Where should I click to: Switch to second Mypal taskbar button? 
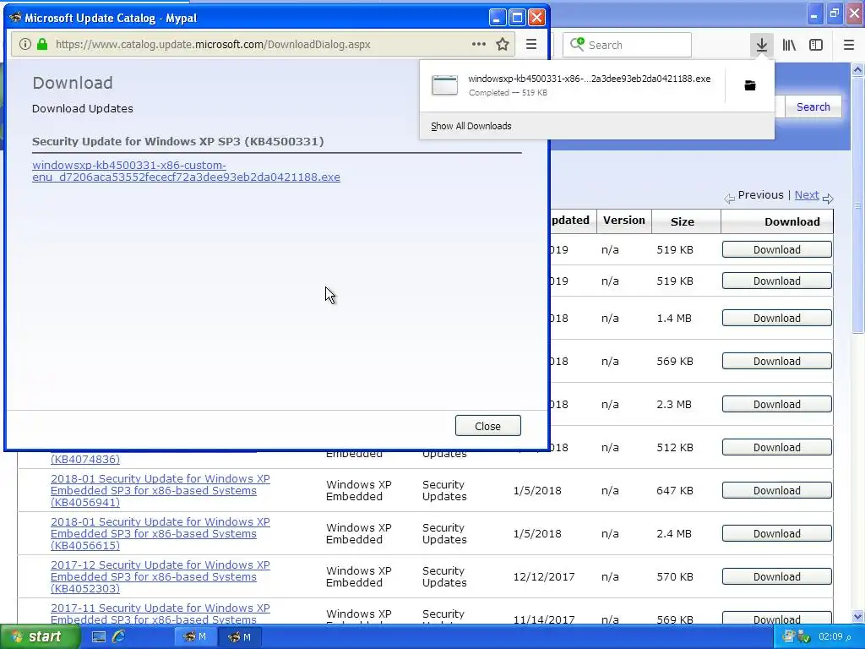(239, 637)
